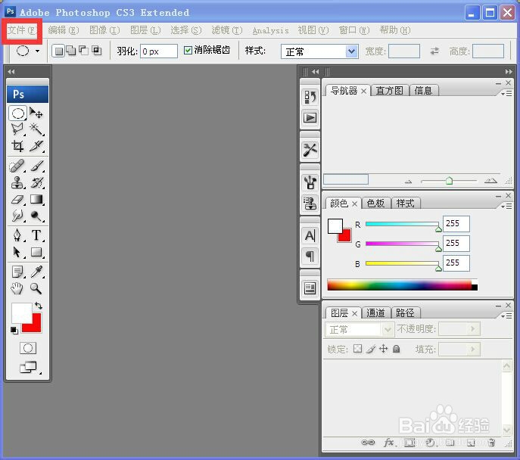Image resolution: width=520 pixels, height=460 pixels.
Task: Open the layer blend mode dropdown
Action: 360,330
